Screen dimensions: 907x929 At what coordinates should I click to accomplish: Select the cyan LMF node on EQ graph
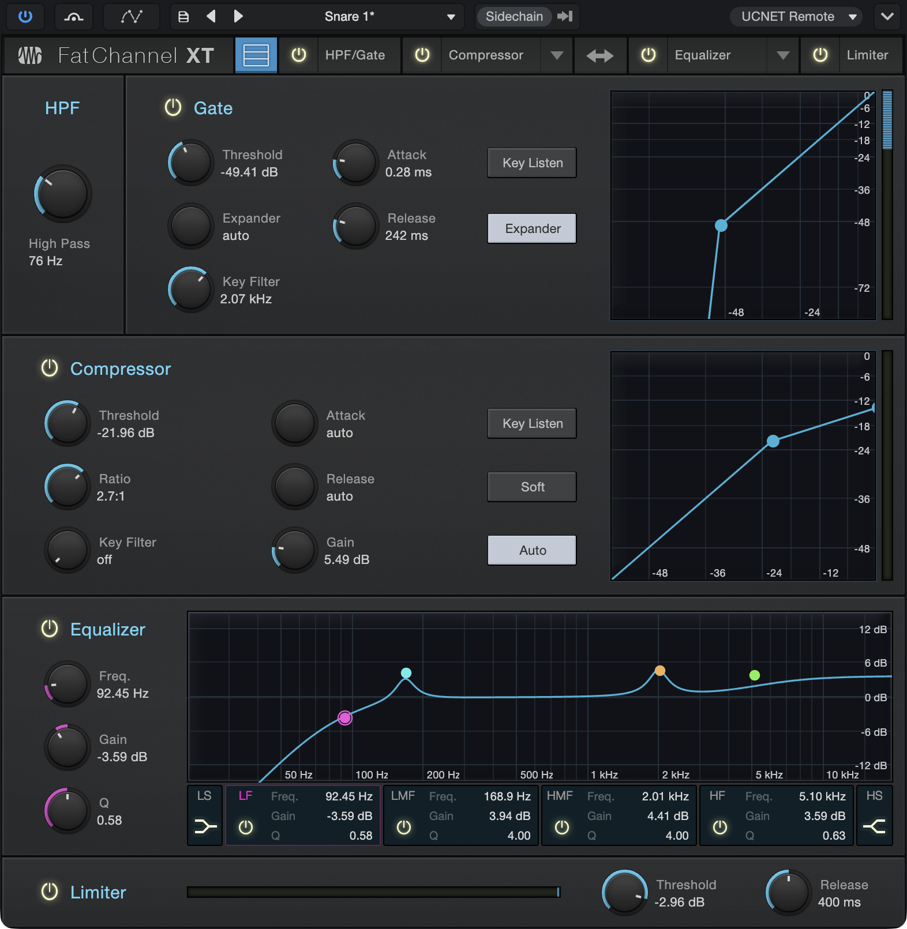pyautogui.click(x=406, y=672)
